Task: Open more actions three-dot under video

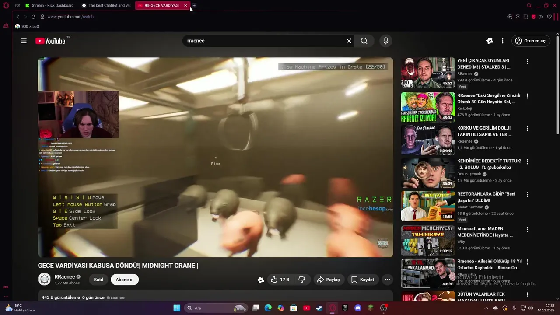Action: click(387, 280)
